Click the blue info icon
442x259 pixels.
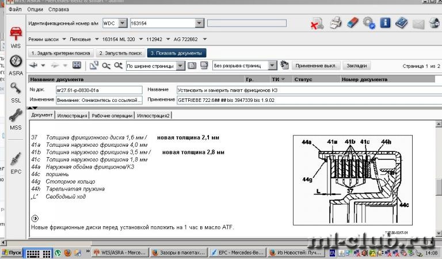[385, 22]
